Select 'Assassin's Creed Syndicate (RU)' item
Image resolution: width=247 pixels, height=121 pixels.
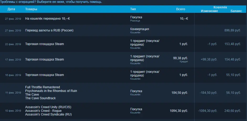49,114
